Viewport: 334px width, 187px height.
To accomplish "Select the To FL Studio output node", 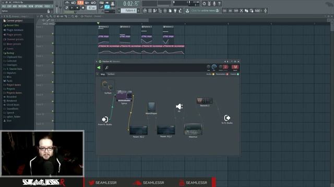I will [x=227, y=118].
